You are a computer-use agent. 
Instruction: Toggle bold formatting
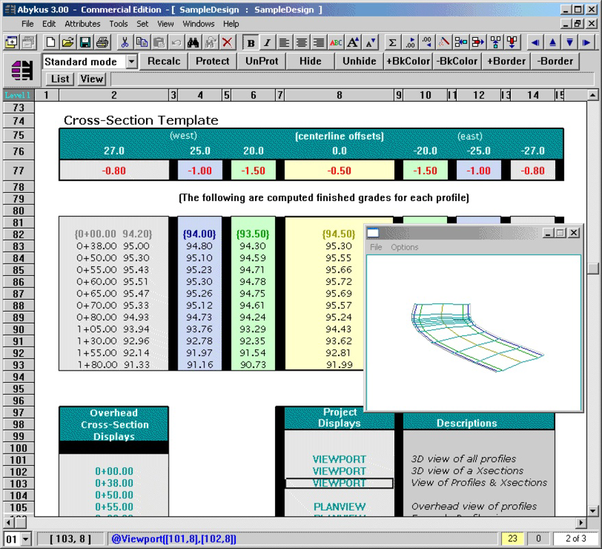[251, 43]
